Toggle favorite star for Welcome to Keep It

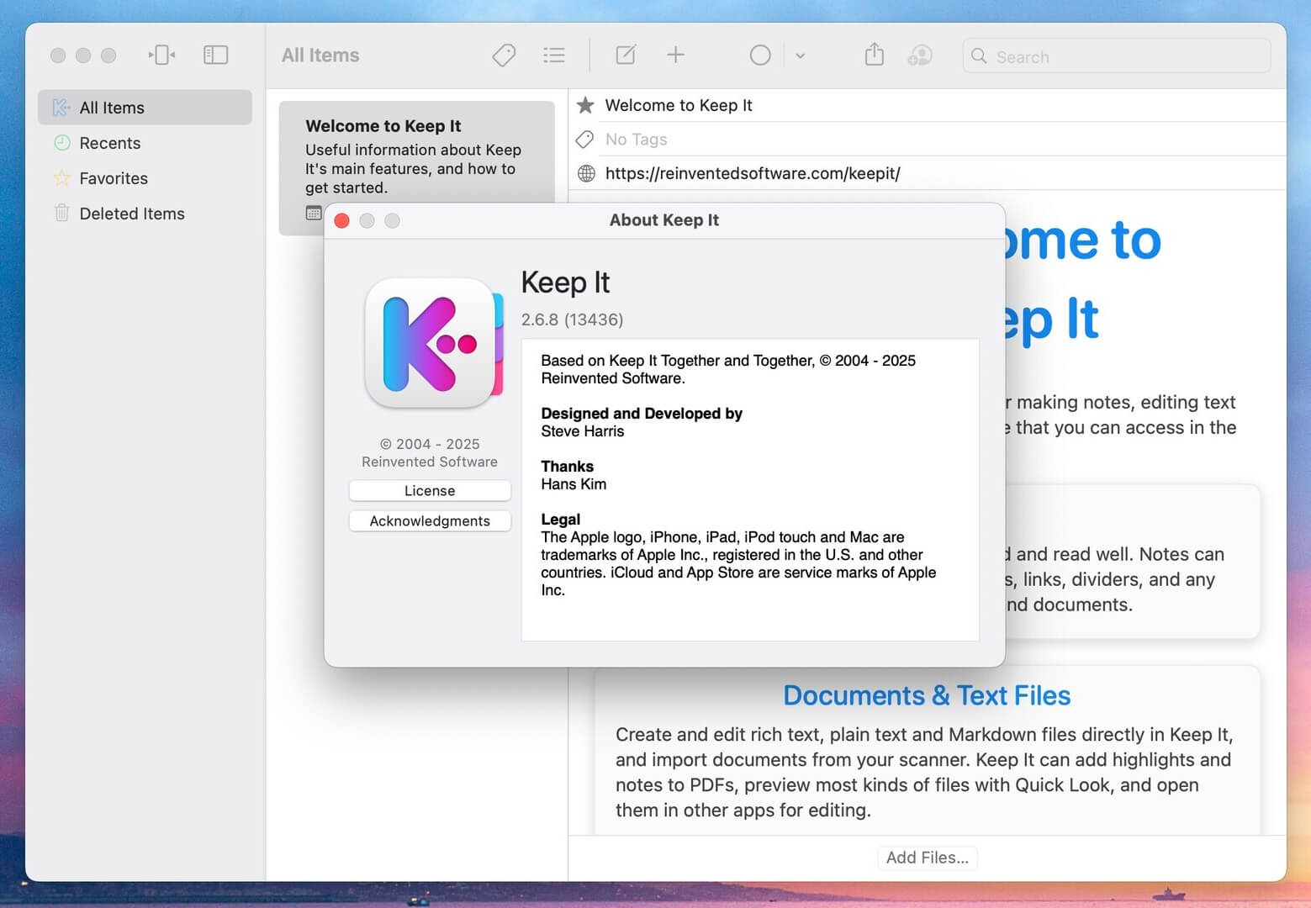(586, 105)
